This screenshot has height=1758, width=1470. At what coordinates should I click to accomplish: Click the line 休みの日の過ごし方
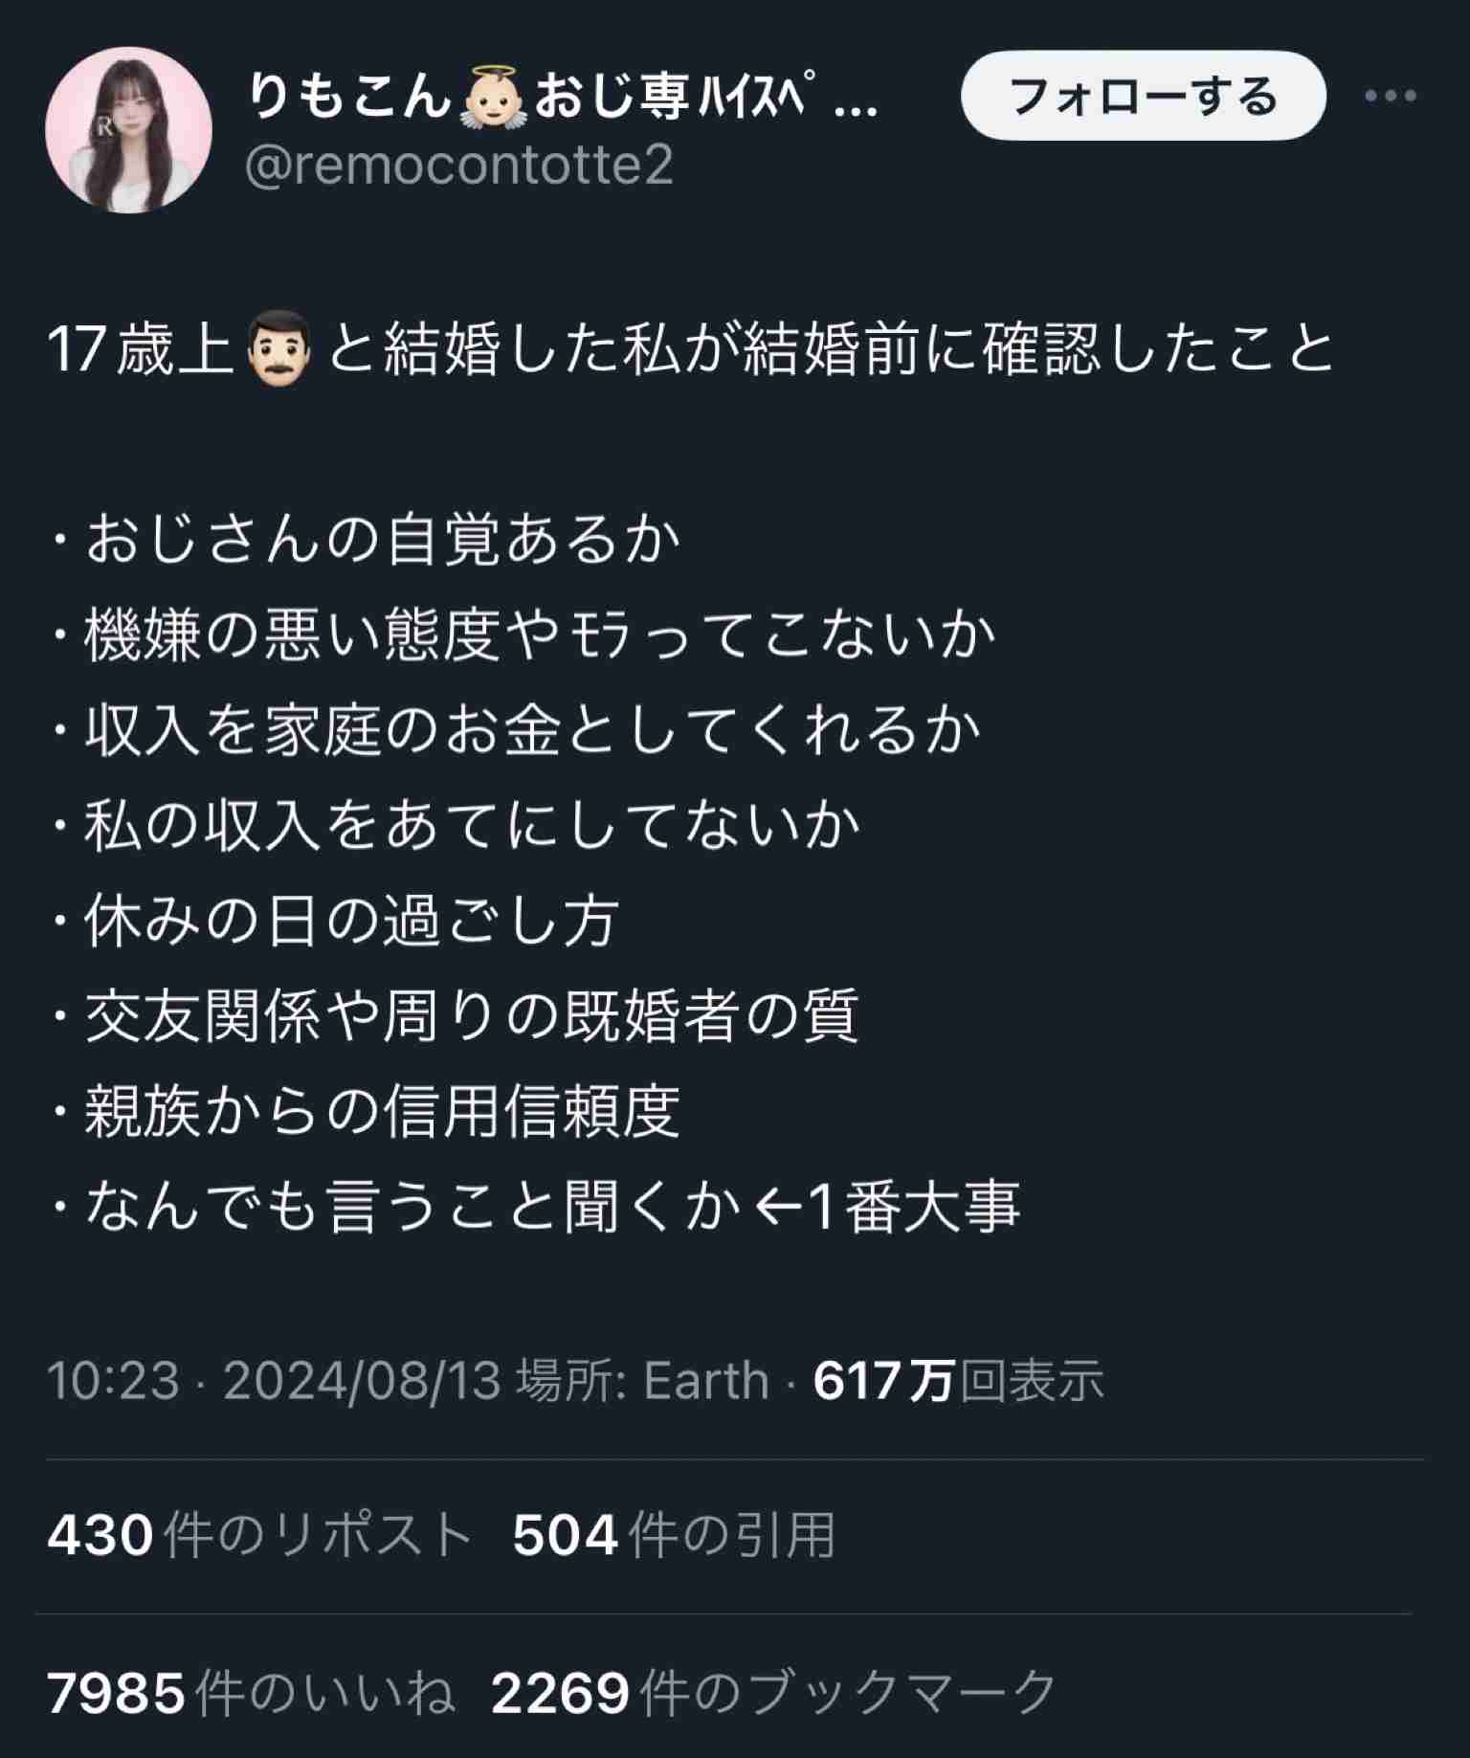(x=335, y=921)
